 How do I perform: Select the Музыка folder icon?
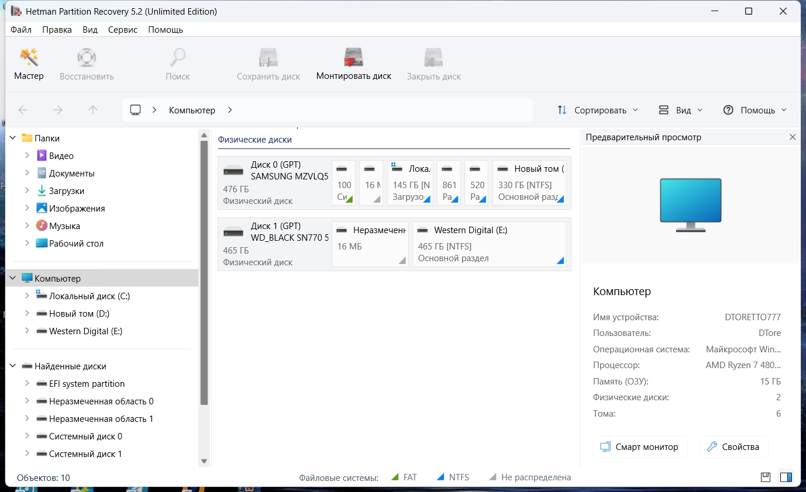42,226
